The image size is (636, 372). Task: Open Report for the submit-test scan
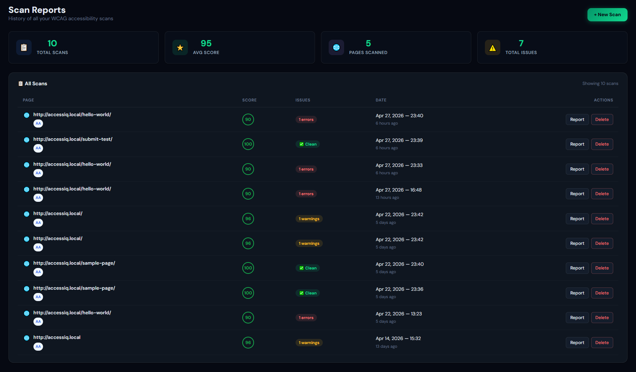tap(577, 144)
